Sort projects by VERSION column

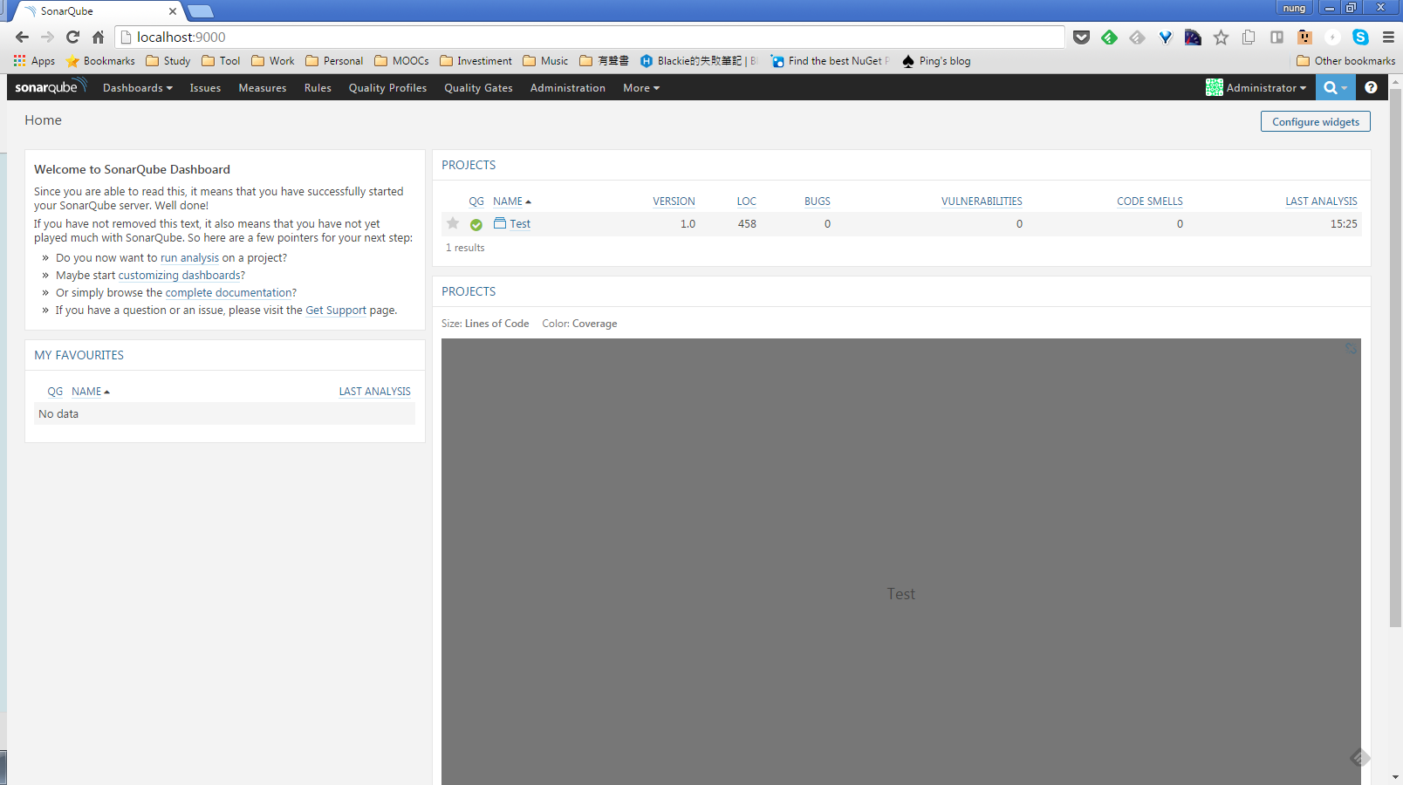point(674,201)
